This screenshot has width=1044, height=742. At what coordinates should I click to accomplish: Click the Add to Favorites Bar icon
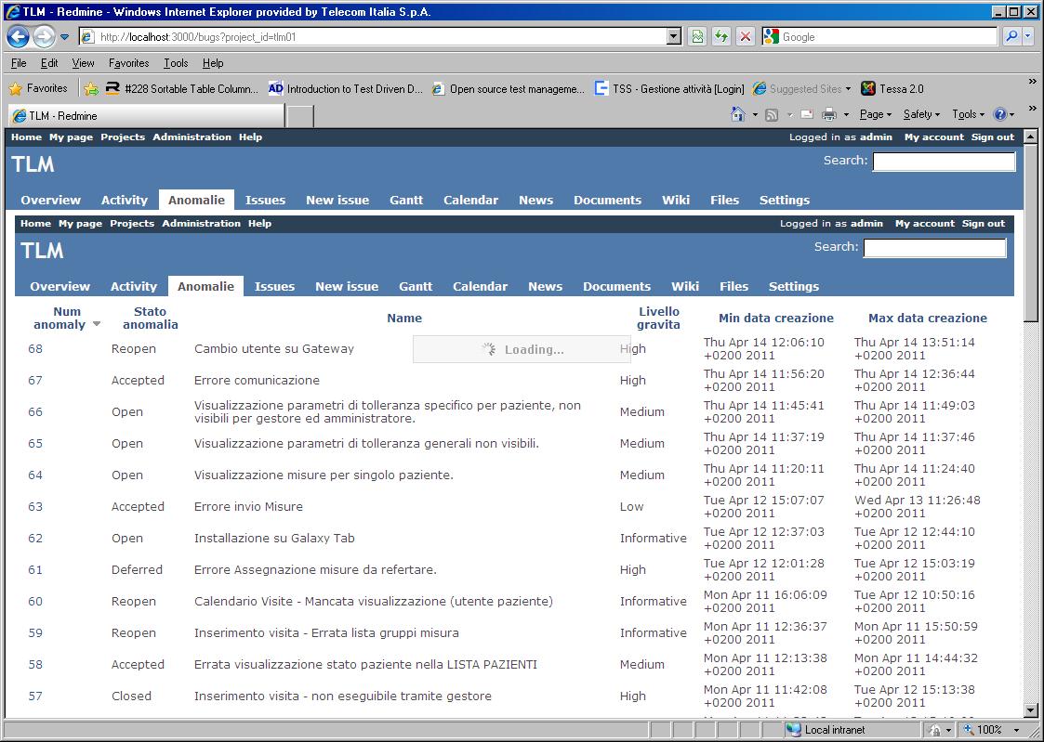[91, 89]
